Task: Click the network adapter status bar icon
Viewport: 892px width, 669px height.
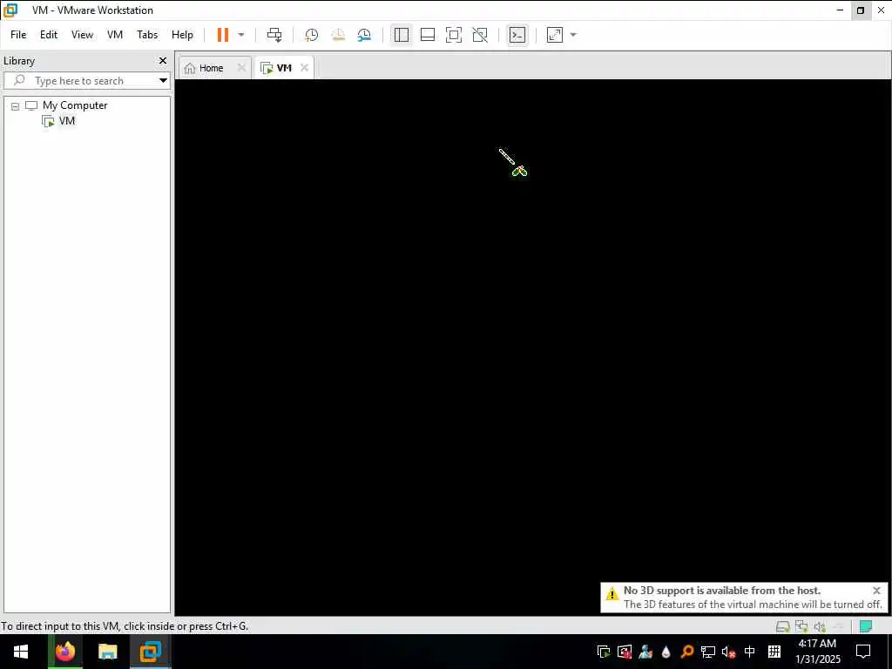Action: [x=801, y=626]
